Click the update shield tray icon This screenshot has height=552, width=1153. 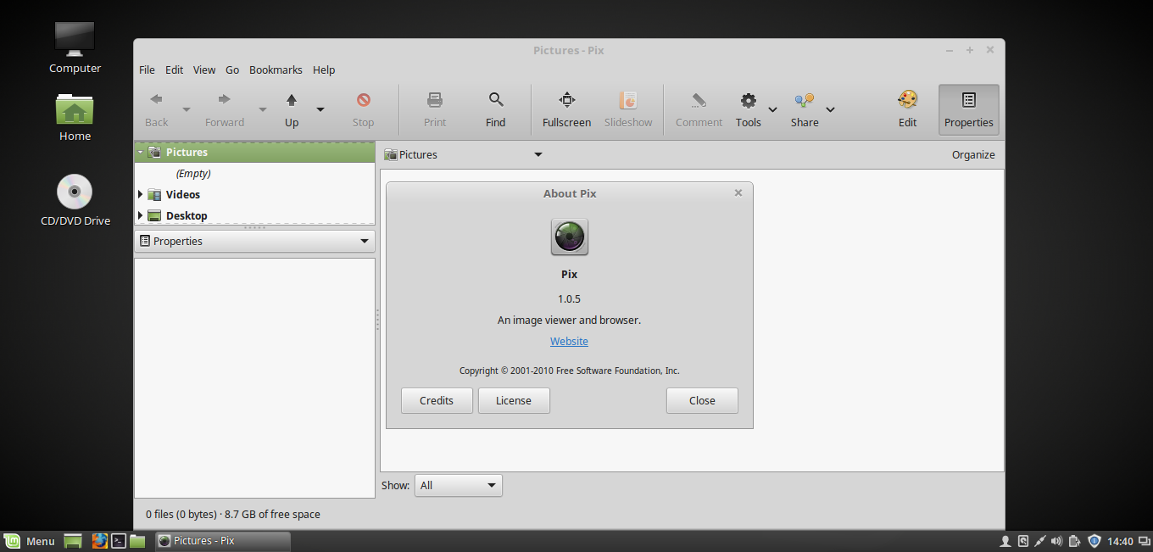tap(1095, 541)
